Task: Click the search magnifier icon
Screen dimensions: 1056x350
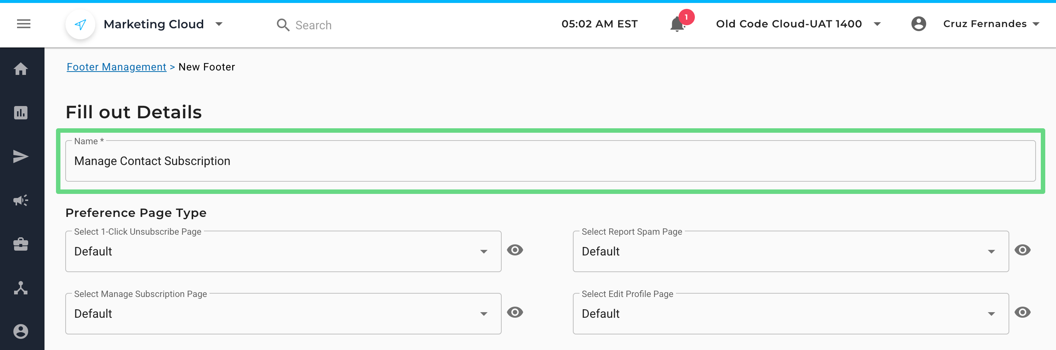Action: coord(283,25)
